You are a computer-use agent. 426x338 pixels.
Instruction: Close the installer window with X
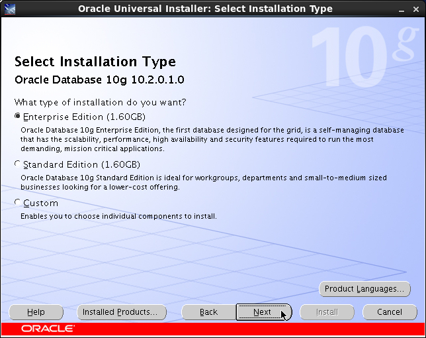[x=415, y=9]
